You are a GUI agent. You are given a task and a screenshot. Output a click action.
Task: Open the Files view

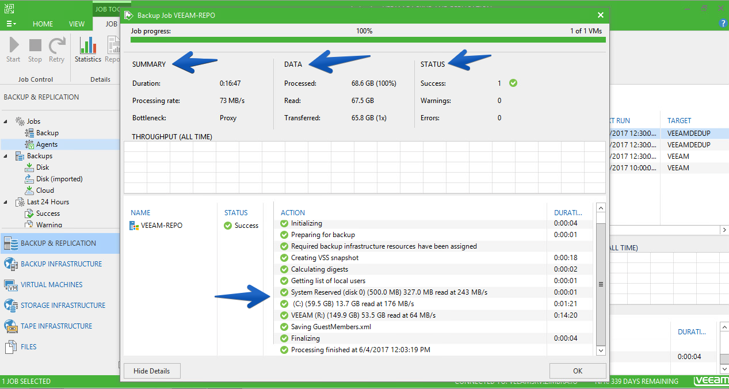pyautogui.click(x=60, y=347)
